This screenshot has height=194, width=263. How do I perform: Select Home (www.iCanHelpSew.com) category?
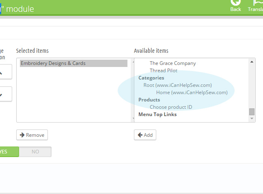pos(192,93)
